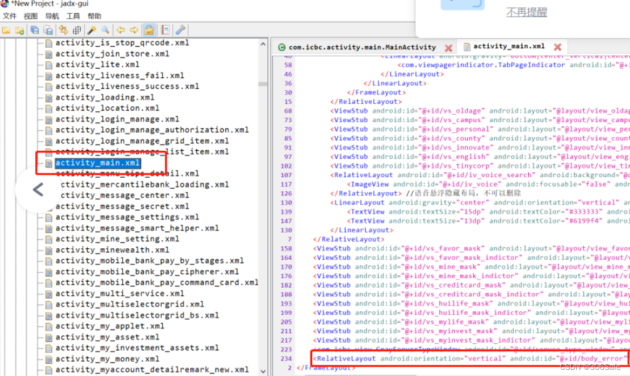630x376 pixels.
Task: Select activity_multiselectorgrid_bs.xml in the tree
Action: coord(137,315)
